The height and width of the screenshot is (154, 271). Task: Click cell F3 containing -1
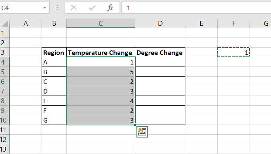234,52
